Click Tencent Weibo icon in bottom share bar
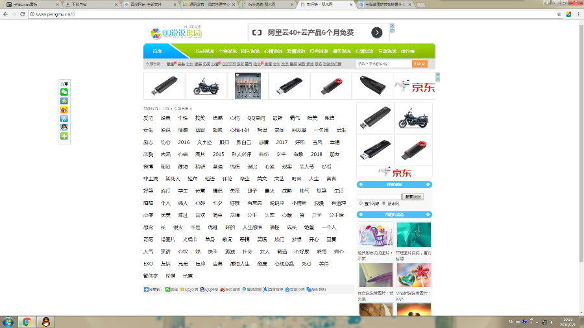 tap(244, 289)
